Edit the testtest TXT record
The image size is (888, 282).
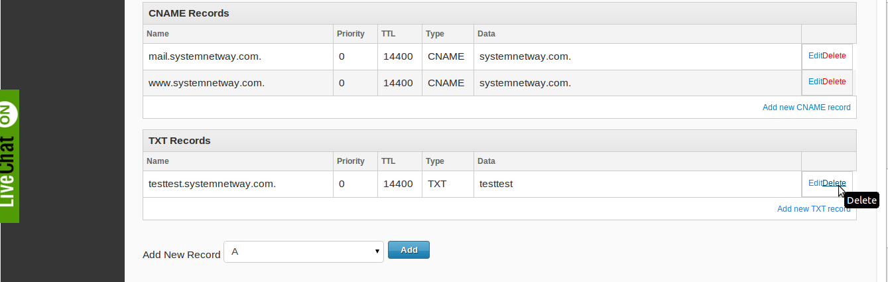click(815, 183)
